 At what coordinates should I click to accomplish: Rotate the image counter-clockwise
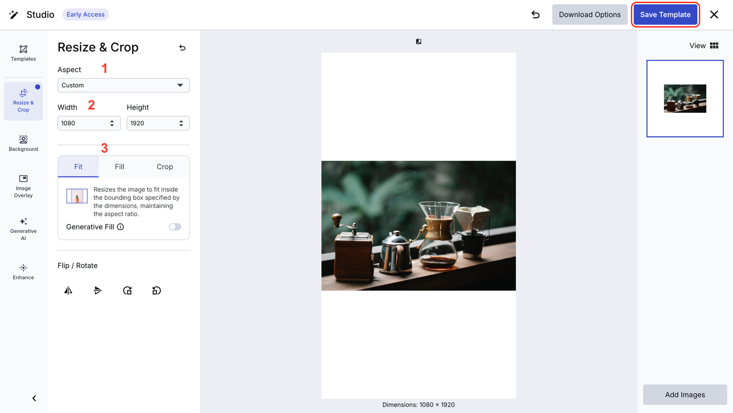point(157,291)
